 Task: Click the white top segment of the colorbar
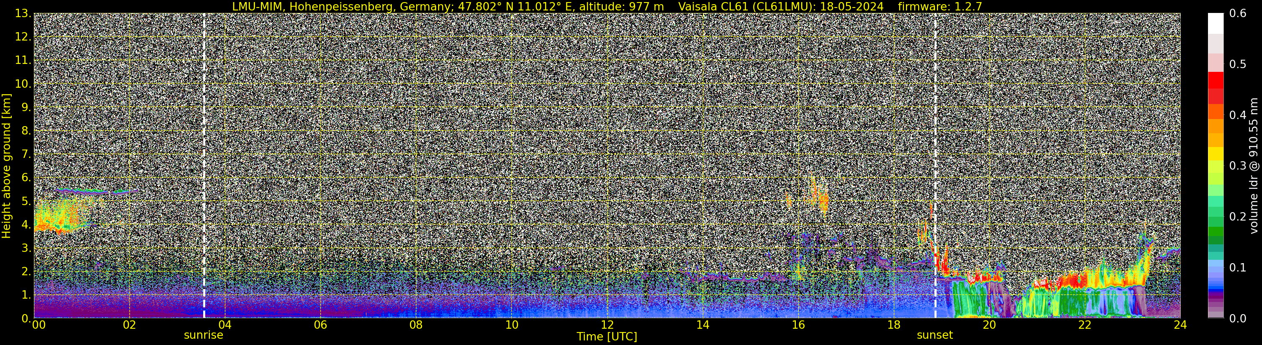coord(1216,23)
